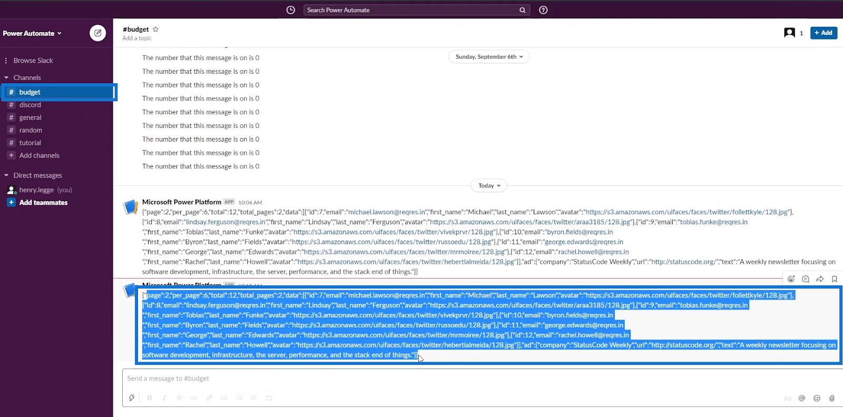Apply strikethrough formatting
Screen dimensions: 843x417
pos(180,398)
